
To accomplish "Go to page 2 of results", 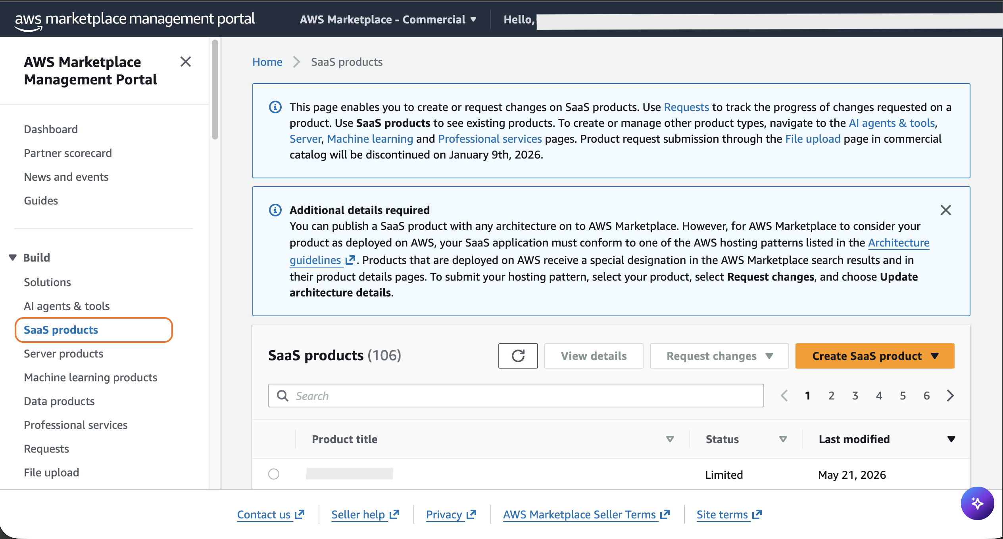I will 831,396.
